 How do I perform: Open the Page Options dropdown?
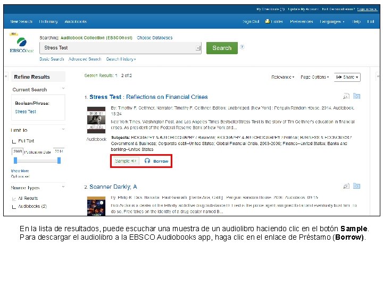pos(314,77)
